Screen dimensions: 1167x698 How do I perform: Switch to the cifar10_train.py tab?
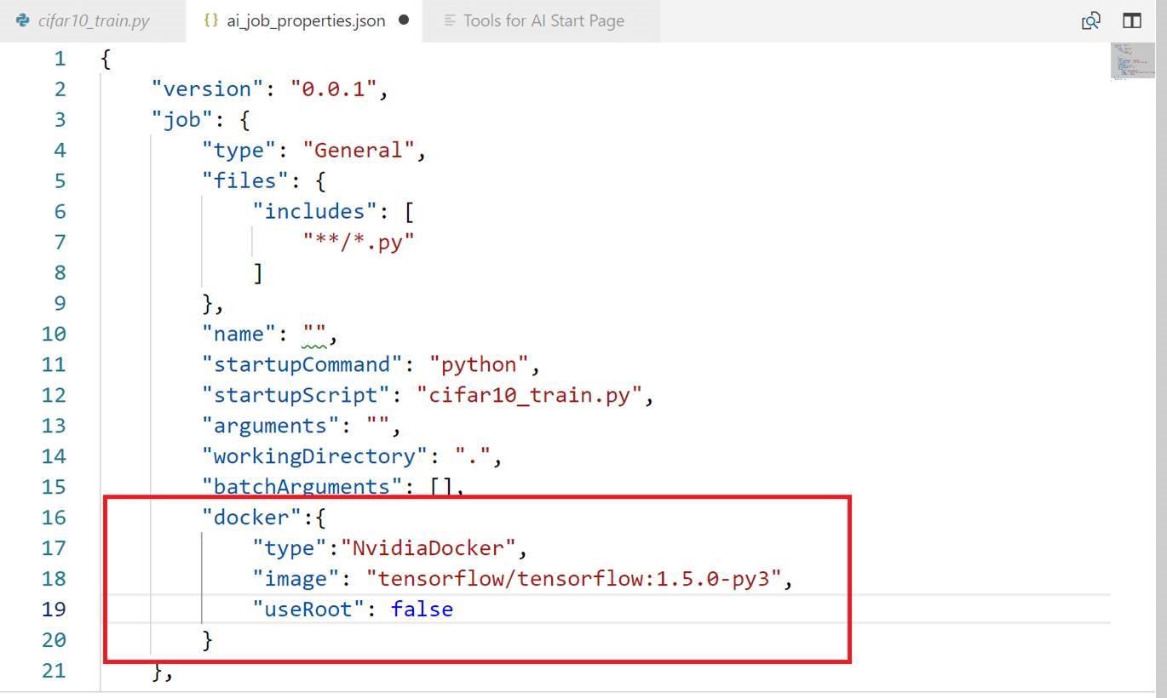[x=92, y=20]
